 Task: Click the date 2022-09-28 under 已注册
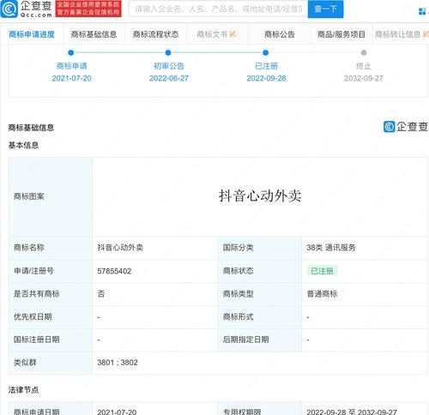pos(266,78)
